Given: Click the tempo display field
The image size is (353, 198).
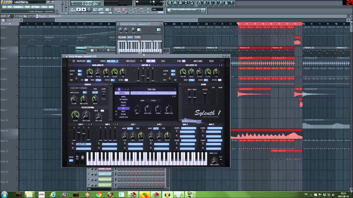Looking at the screenshot, I should coord(98,10).
